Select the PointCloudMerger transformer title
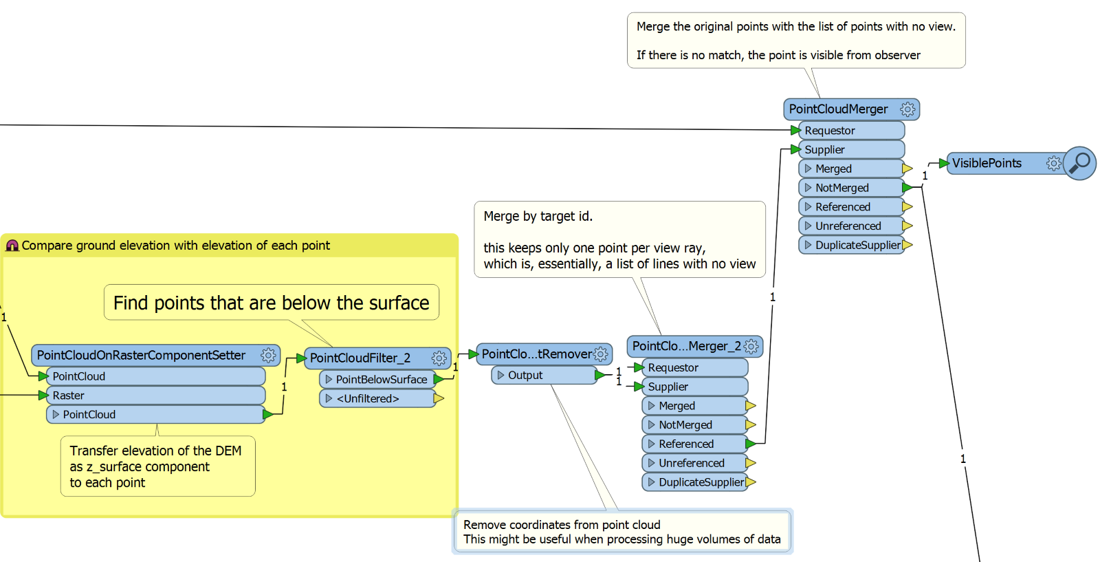 [x=838, y=109]
